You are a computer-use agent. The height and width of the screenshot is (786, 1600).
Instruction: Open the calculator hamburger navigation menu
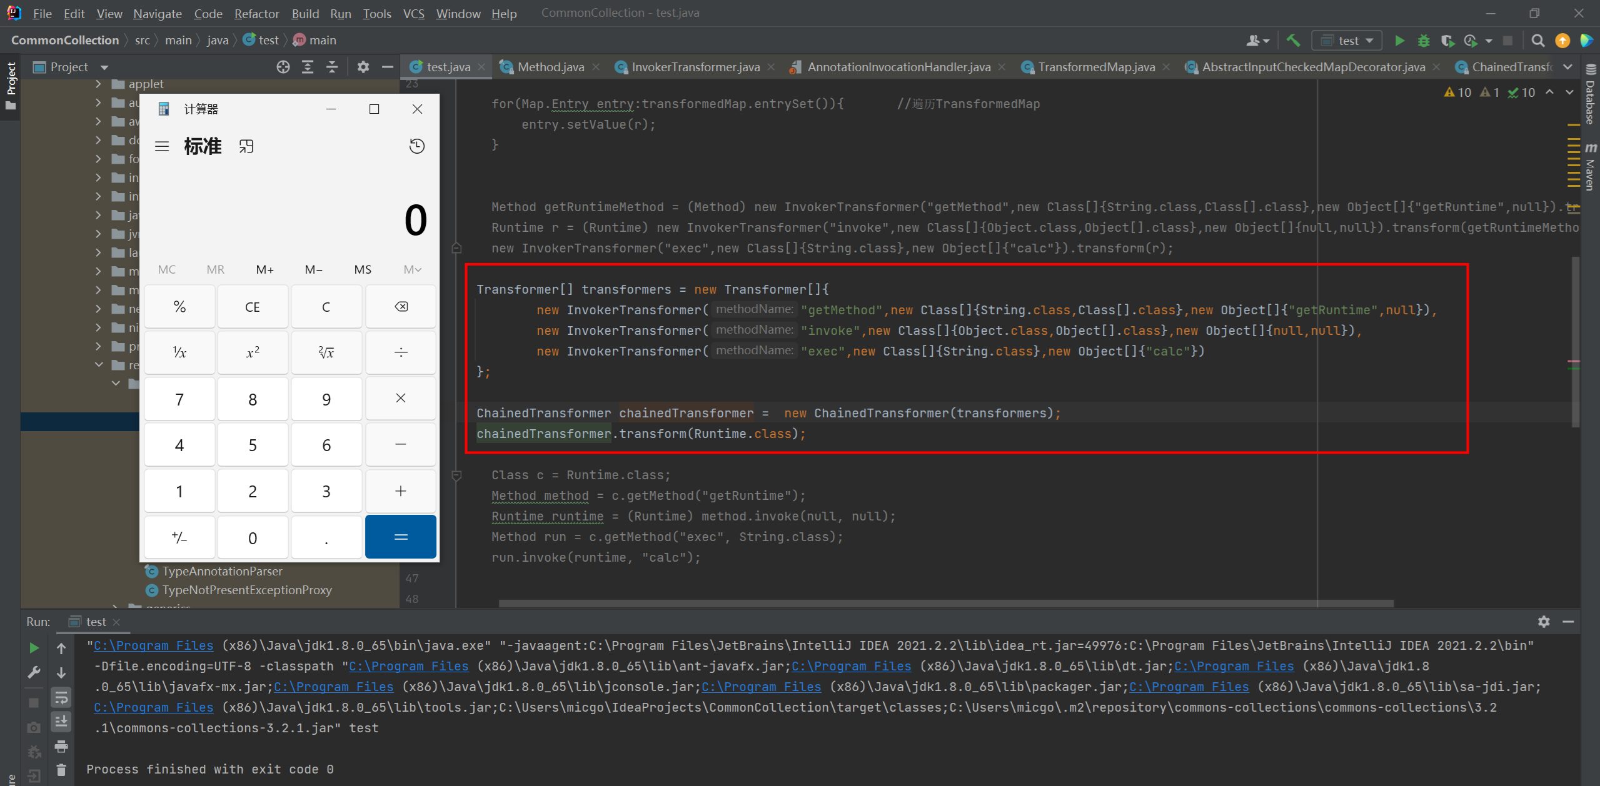click(162, 146)
